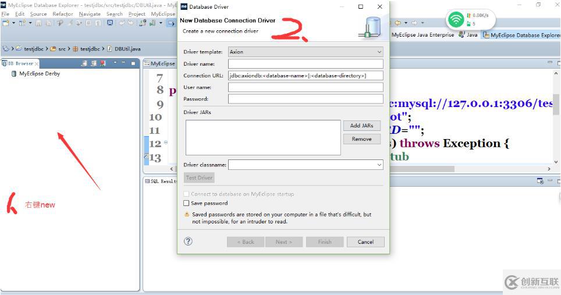
Task: Open the Refactor menu
Action: pyautogui.click(x=63, y=13)
